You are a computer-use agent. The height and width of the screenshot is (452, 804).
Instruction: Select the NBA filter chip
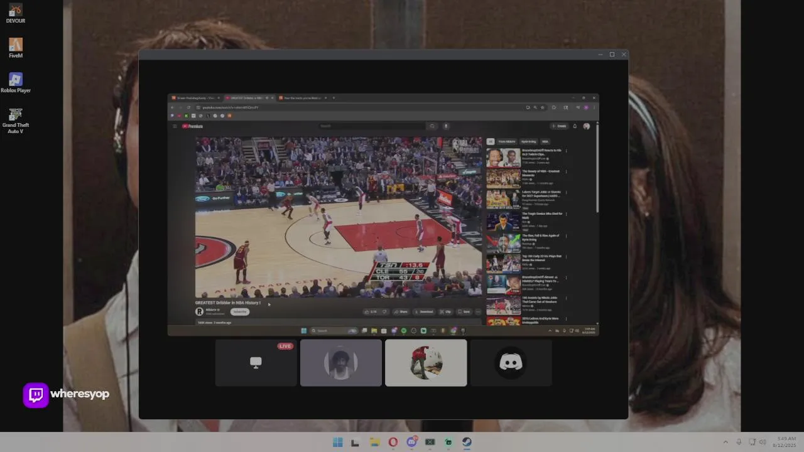[545, 142]
